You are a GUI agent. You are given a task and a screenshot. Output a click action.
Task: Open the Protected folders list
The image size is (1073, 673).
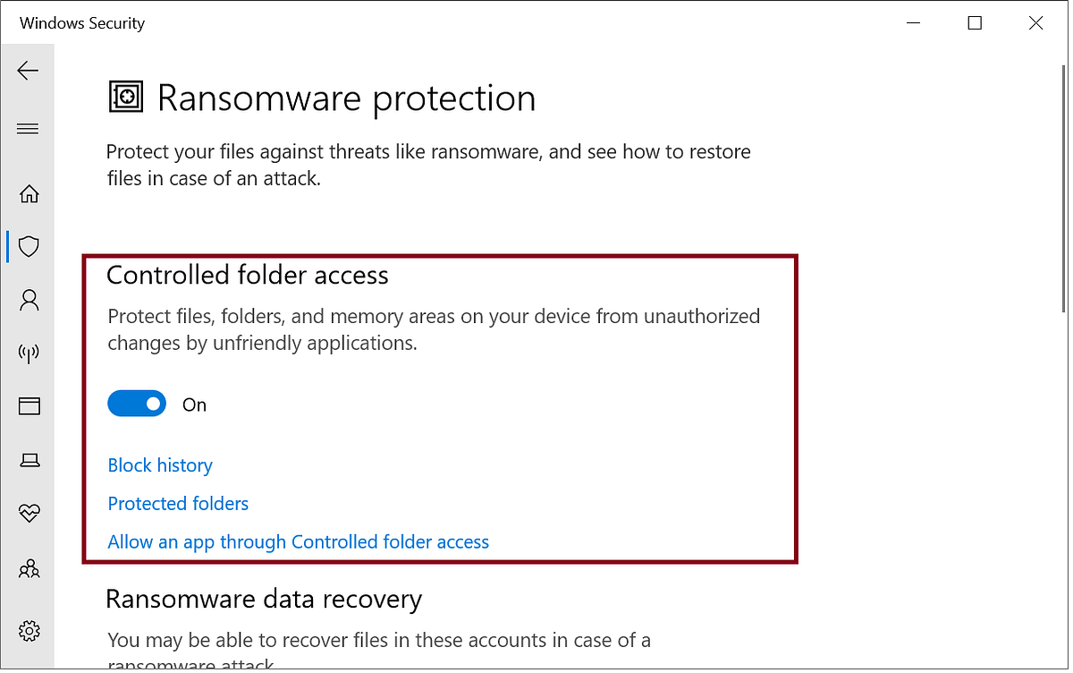click(x=177, y=503)
